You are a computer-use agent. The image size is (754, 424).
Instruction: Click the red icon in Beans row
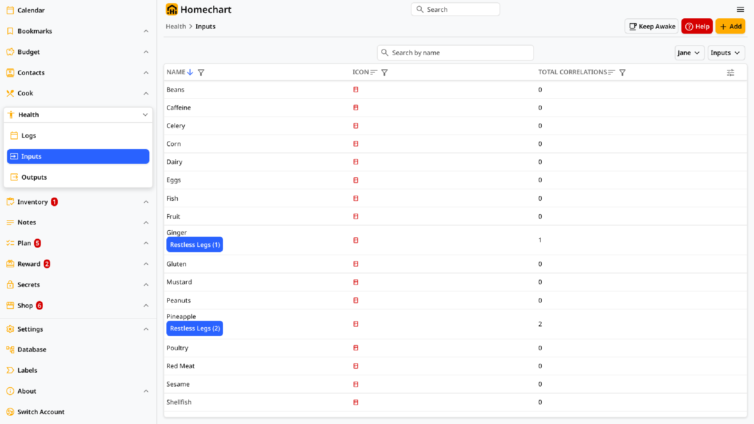(356, 90)
